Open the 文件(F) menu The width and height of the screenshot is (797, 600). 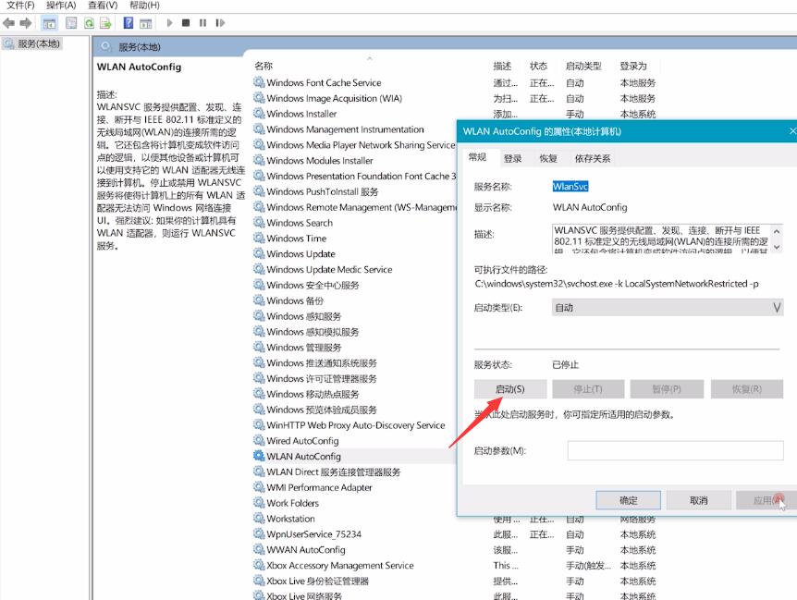[x=20, y=5]
